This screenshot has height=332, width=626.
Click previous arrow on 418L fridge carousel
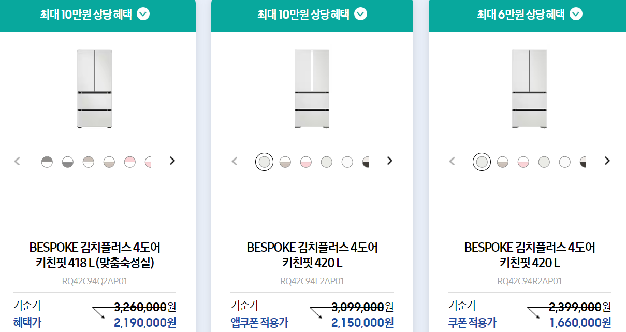pyautogui.click(x=17, y=161)
